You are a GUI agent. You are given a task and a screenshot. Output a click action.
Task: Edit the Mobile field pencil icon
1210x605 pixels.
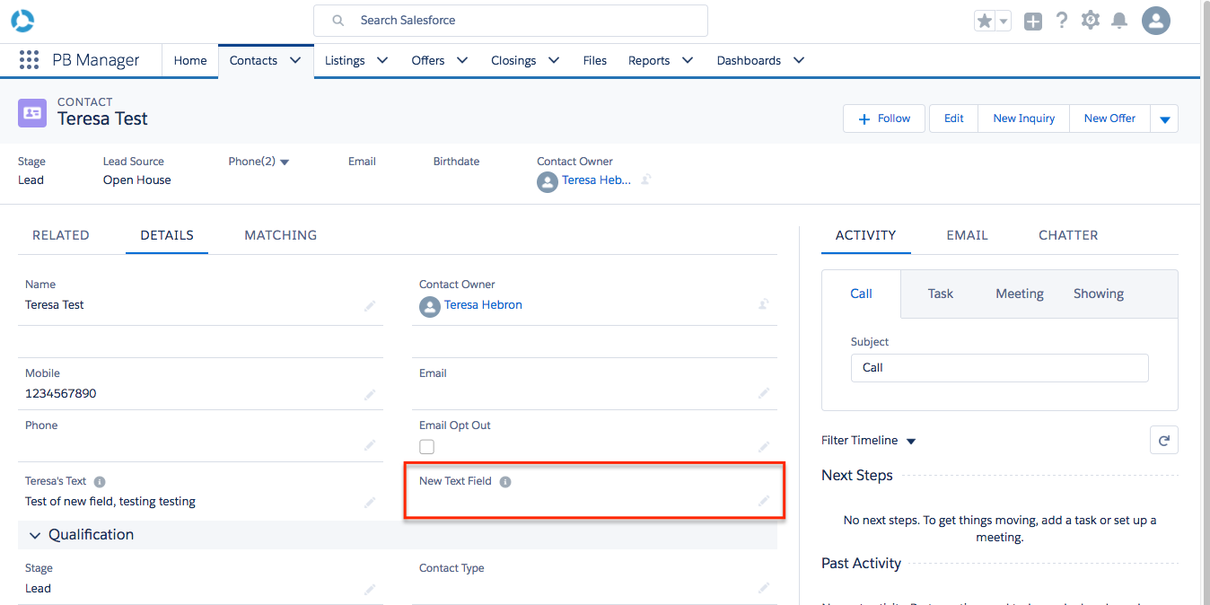click(x=370, y=394)
